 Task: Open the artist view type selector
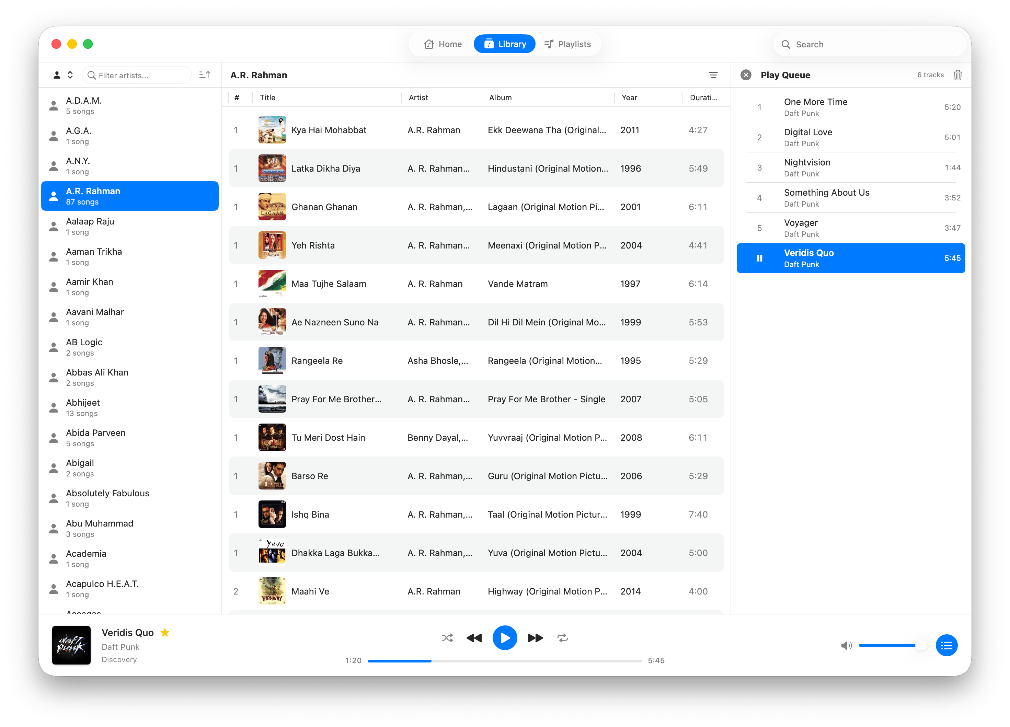tap(63, 75)
